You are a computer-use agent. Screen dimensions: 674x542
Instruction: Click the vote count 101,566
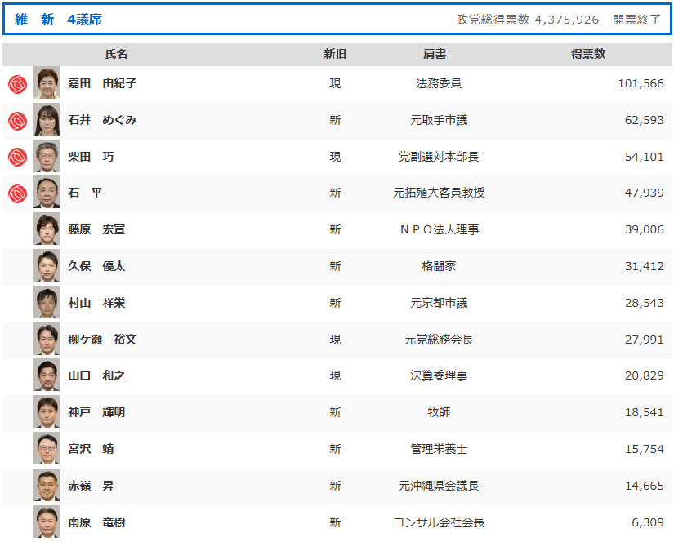641,83
